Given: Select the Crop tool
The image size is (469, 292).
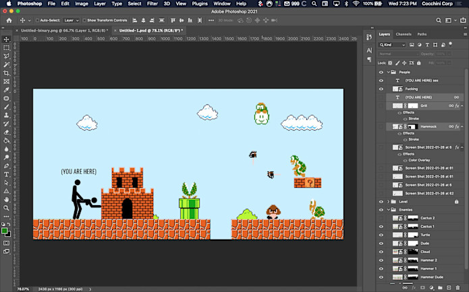Looking at the screenshot, I should tap(6, 73).
